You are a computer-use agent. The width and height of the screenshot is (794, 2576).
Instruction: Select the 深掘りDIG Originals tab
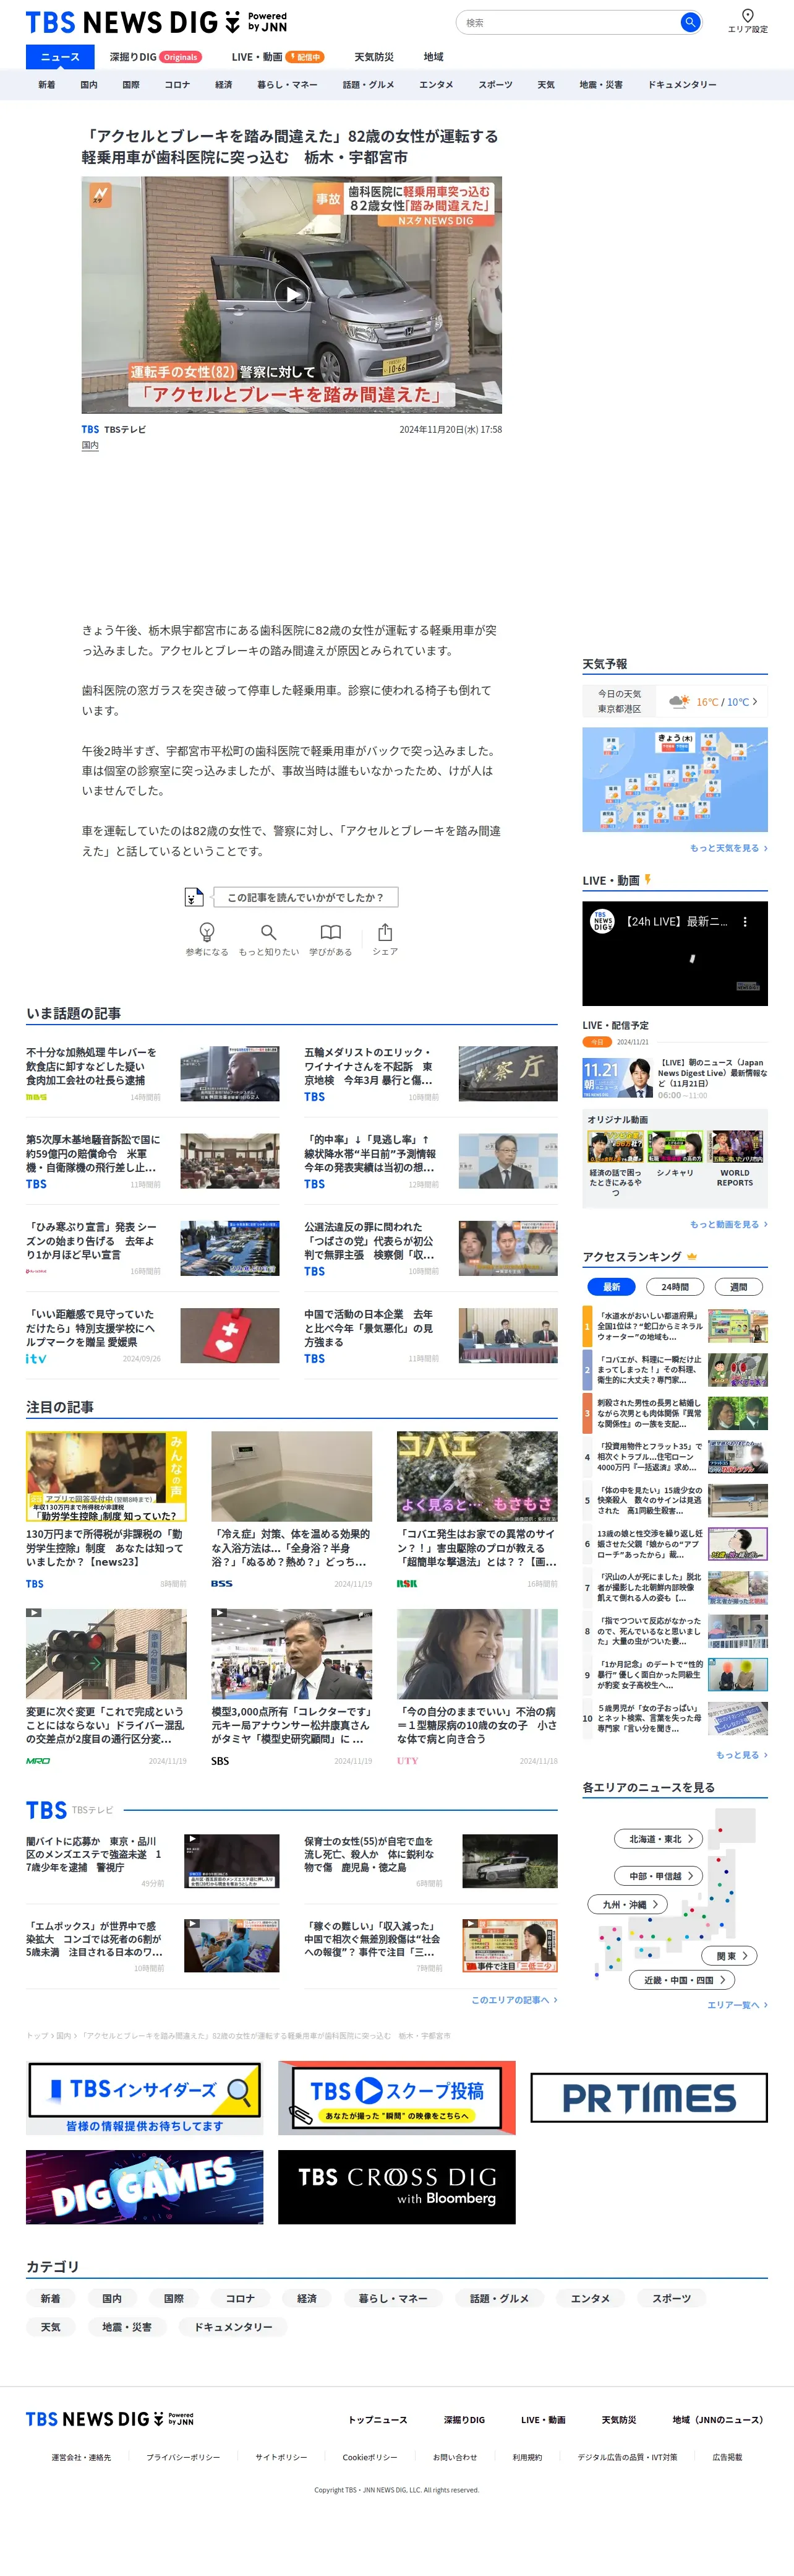(155, 57)
